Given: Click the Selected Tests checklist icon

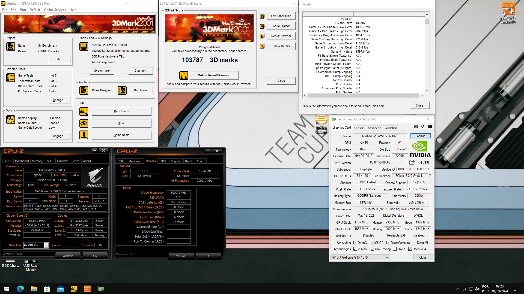Looking at the screenshot, I should pos(11,78).
